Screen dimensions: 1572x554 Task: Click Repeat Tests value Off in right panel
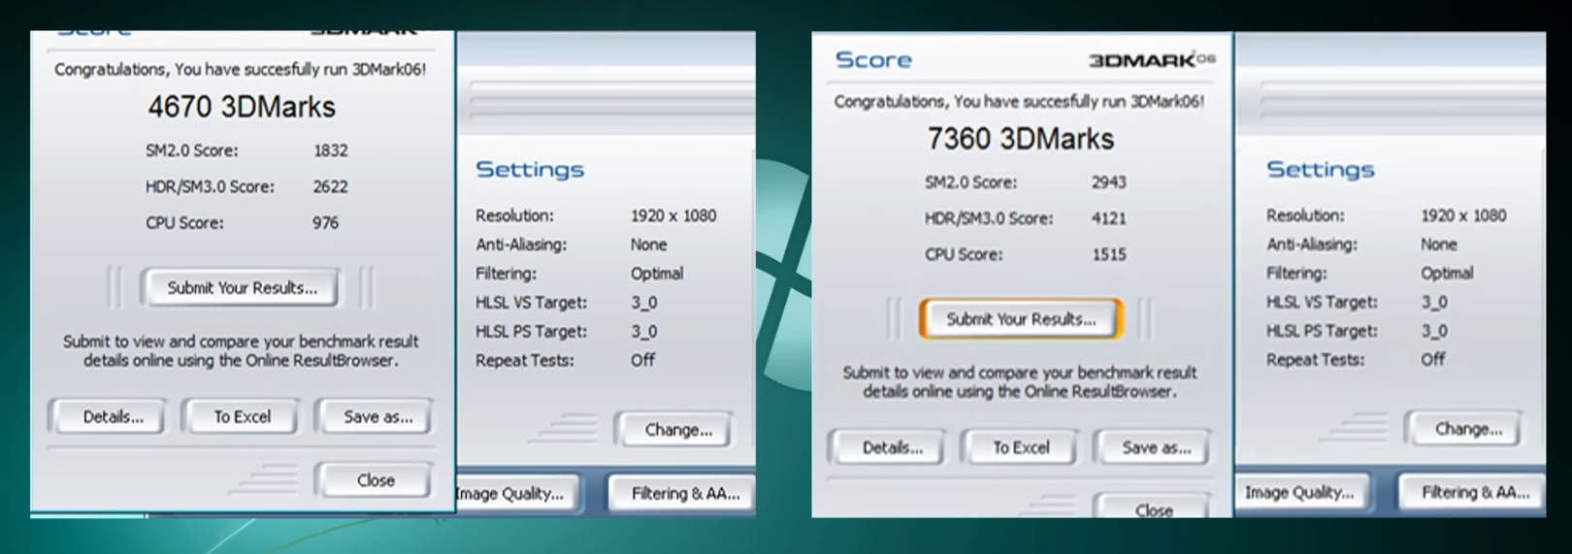coord(1432,359)
